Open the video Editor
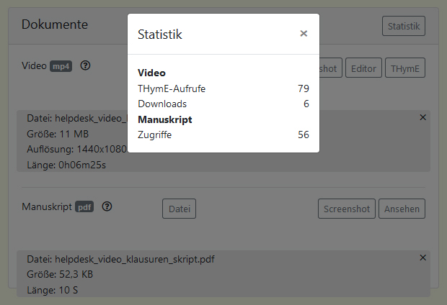The image size is (447, 305). click(363, 68)
